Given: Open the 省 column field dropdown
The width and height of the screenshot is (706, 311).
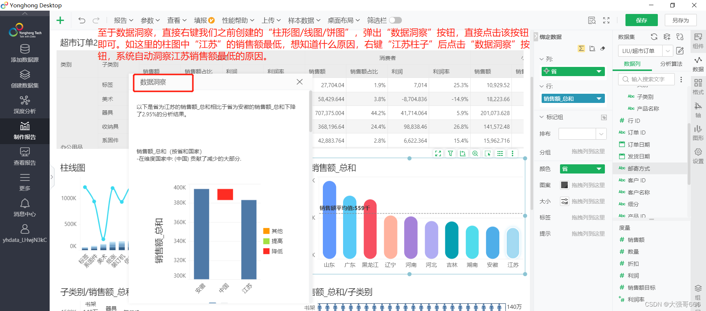Looking at the screenshot, I should coord(599,71).
